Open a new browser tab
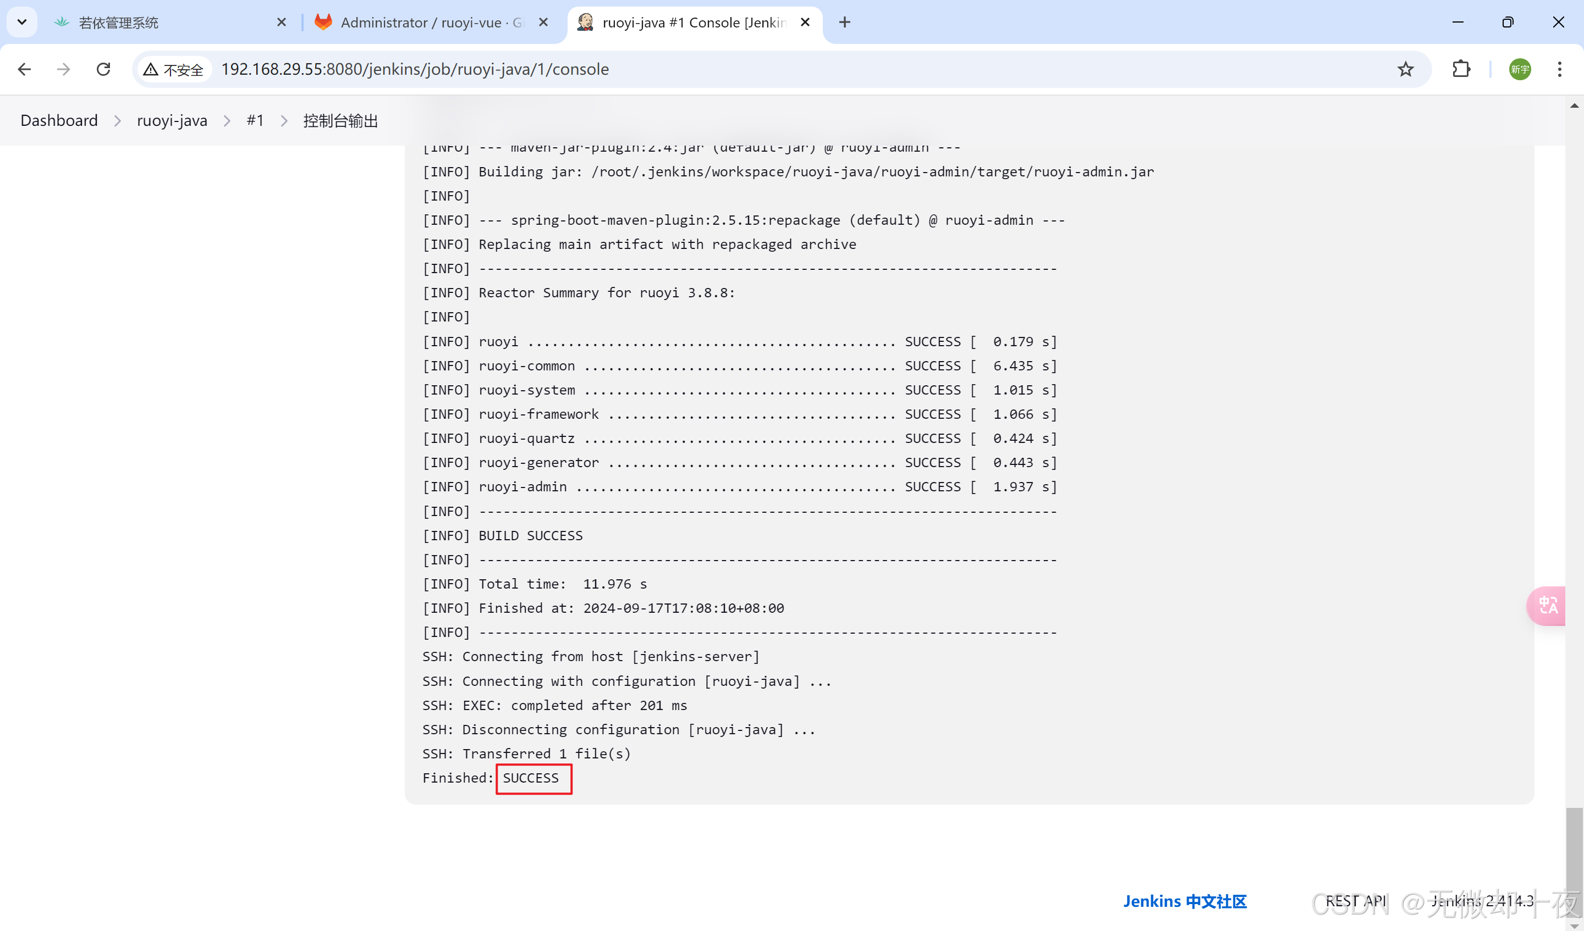Viewport: 1584px width, 931px height. (844, 23)
